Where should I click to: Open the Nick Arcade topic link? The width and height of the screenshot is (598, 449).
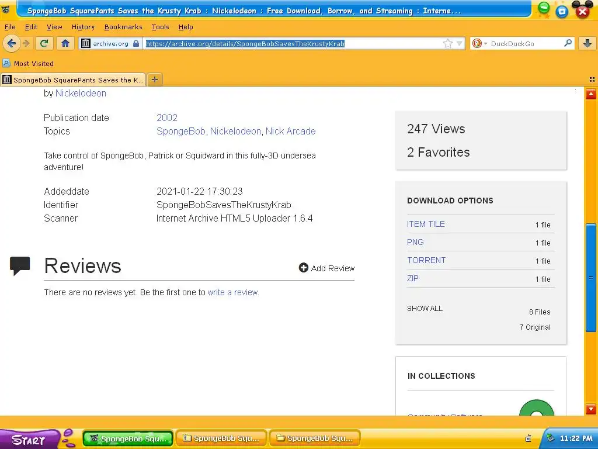point(291,131)
